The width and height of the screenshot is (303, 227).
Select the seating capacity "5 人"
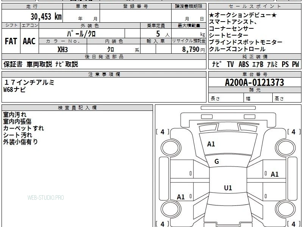(162, 34)
